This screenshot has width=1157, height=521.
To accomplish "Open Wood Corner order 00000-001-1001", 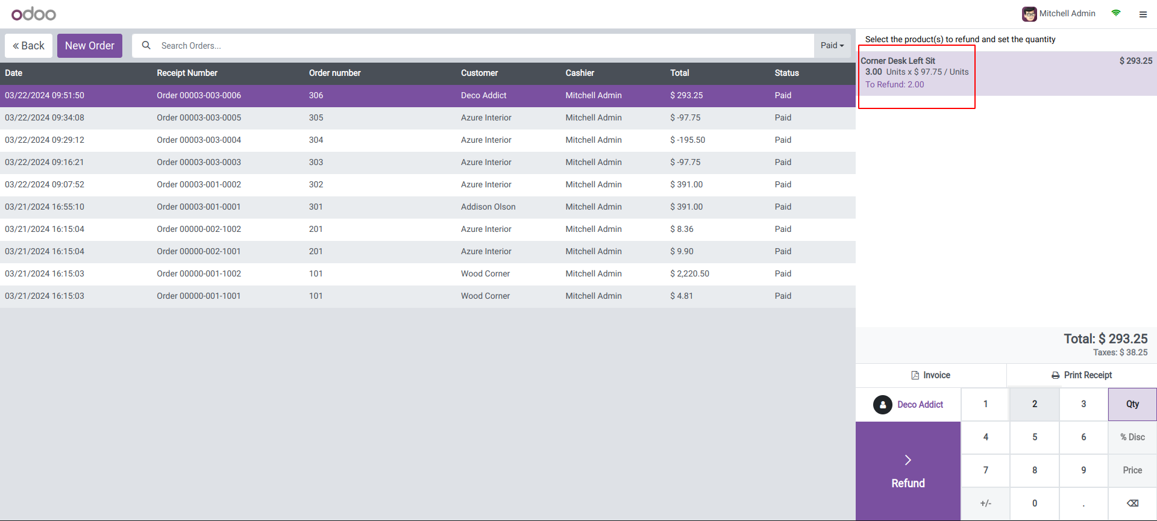I will (428, 296).
